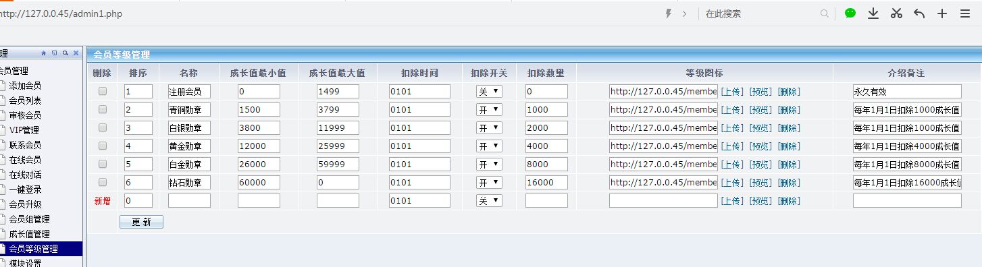Viewport: 982px width, 267px height.
Task: Click the window icon in sidebar header
Action: (55, 53)
